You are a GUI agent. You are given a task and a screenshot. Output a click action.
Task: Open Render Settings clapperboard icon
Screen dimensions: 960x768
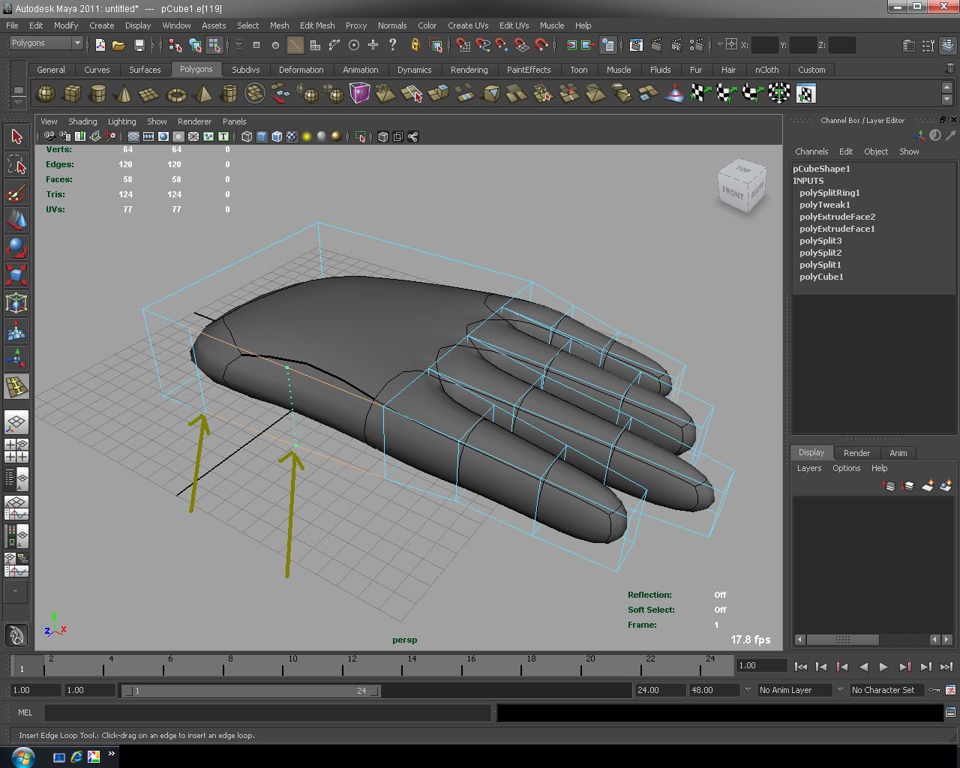697,45
